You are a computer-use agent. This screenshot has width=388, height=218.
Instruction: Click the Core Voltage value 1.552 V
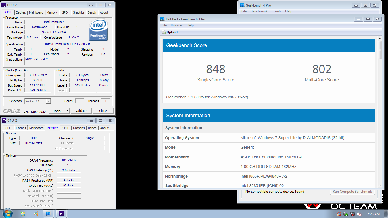point(73,37)
